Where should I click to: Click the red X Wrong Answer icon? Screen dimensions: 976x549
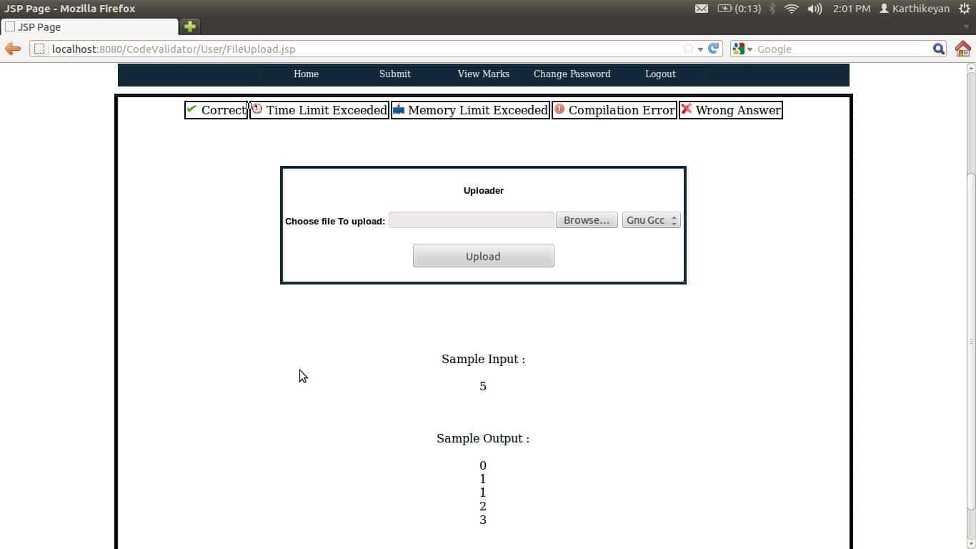click(x=687, y=109)
